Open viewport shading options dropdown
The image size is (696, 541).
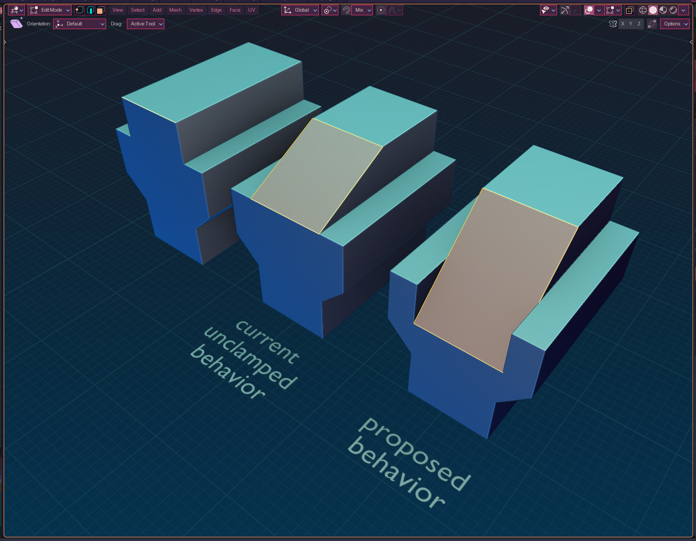(x=683, y=10)
